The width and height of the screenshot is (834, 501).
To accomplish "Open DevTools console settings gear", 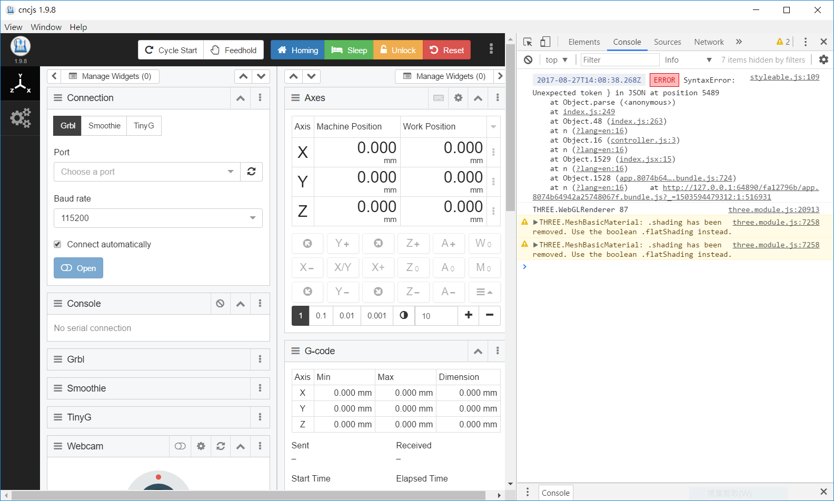I will tap(823, 60).
